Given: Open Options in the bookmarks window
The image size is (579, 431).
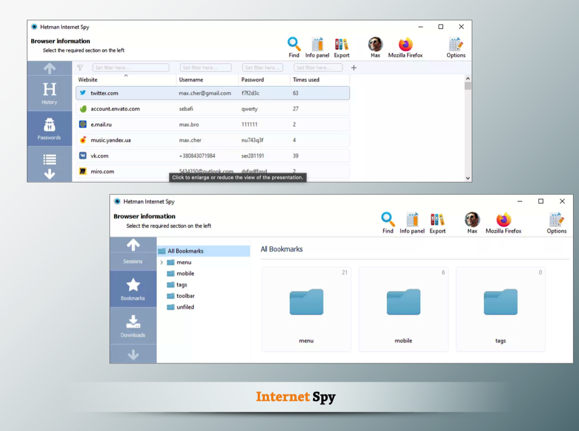Looking at the screenshot, I should [556, 220].
